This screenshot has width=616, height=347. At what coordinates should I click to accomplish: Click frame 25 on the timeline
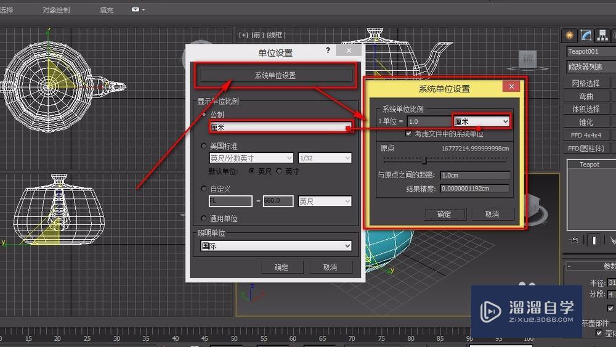[87, 338]
